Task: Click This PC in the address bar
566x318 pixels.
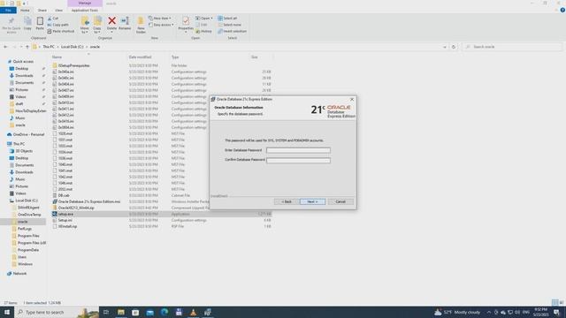Action: tap(49, 47)
